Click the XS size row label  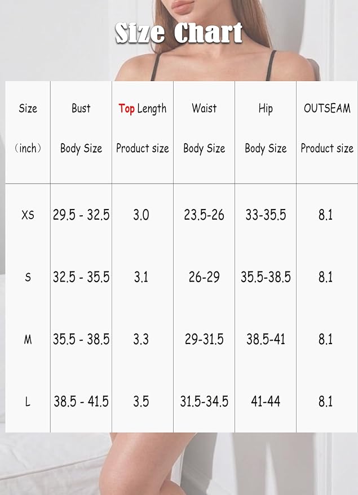[x=28, y=215]
